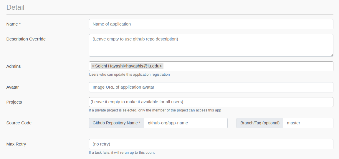Click the Projects label

point(14,102)
